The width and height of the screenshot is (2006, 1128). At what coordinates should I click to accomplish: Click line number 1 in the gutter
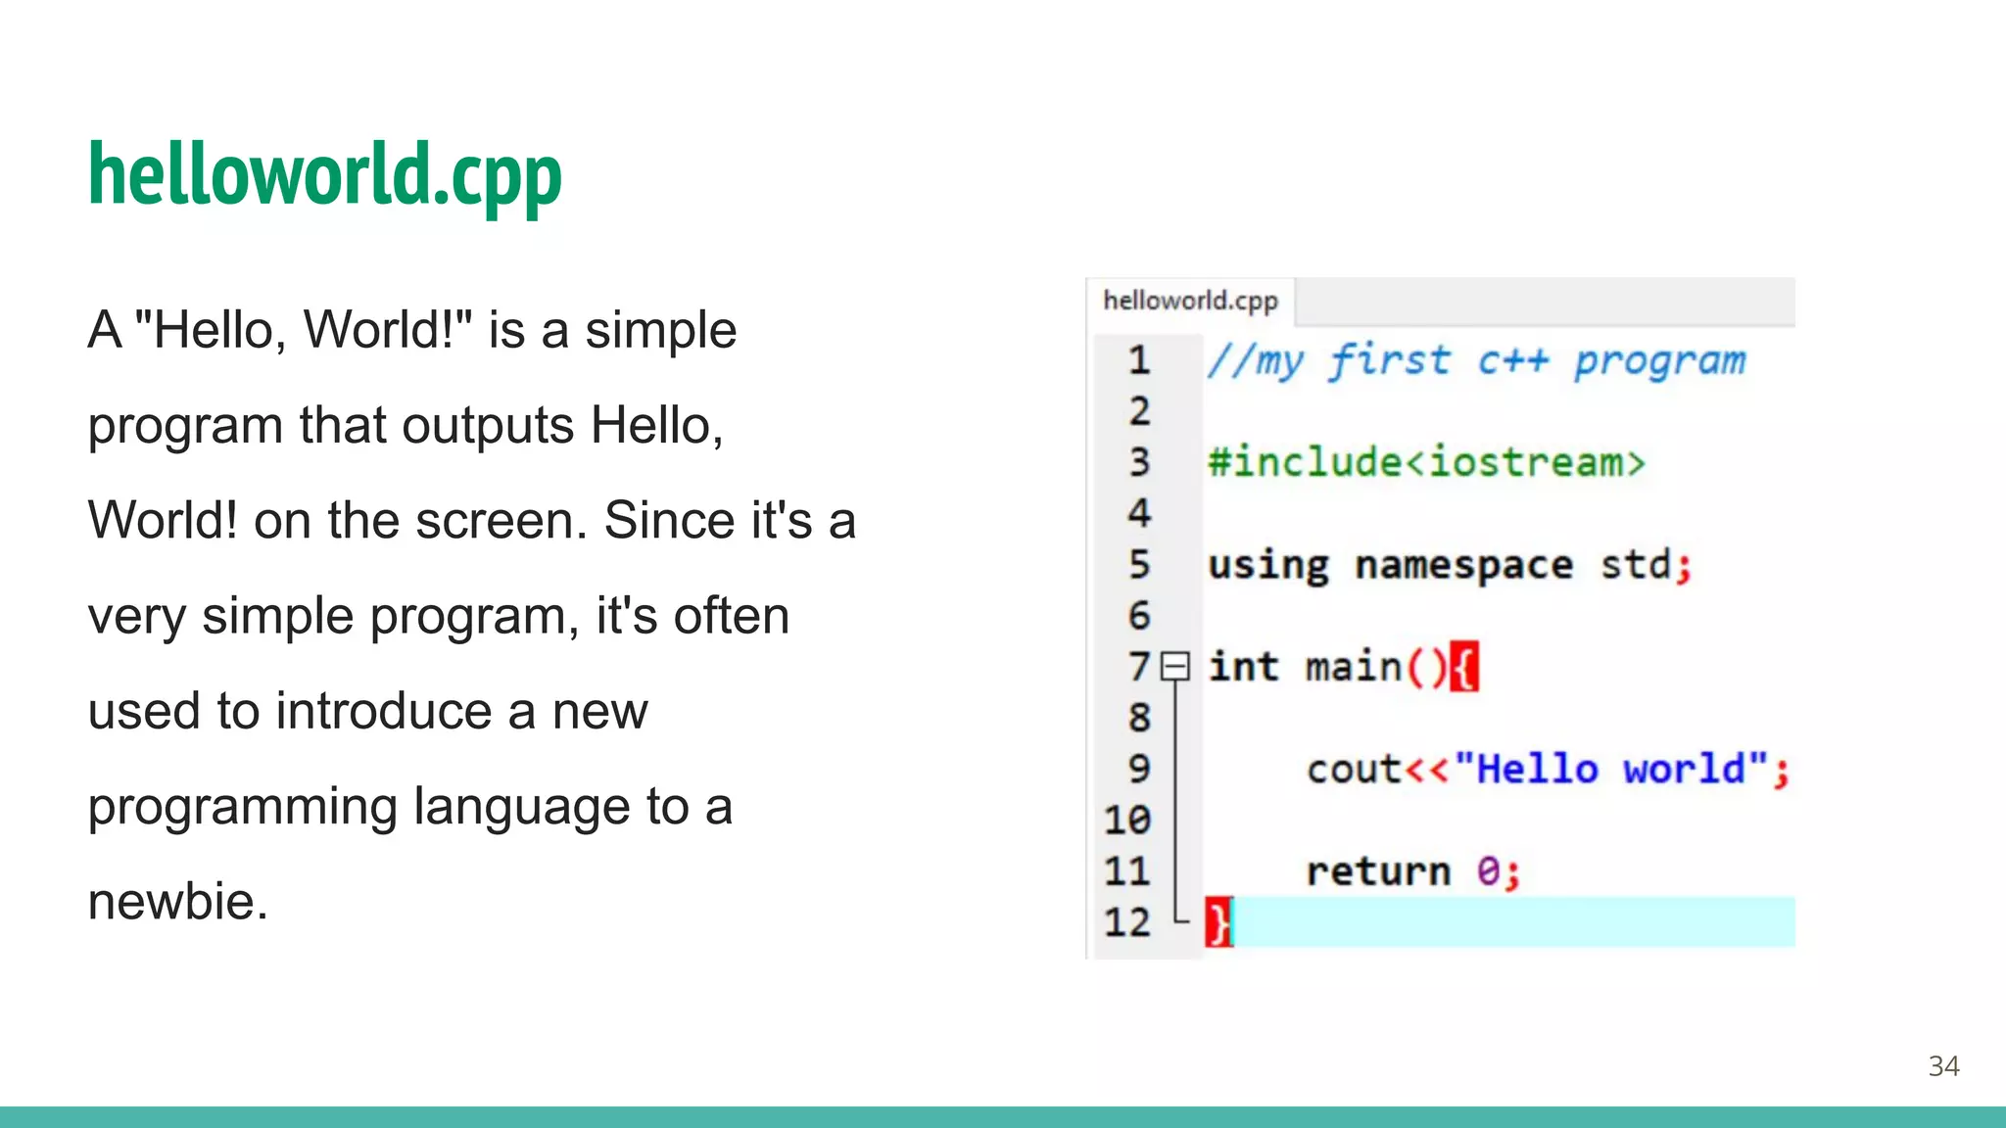1138,360
